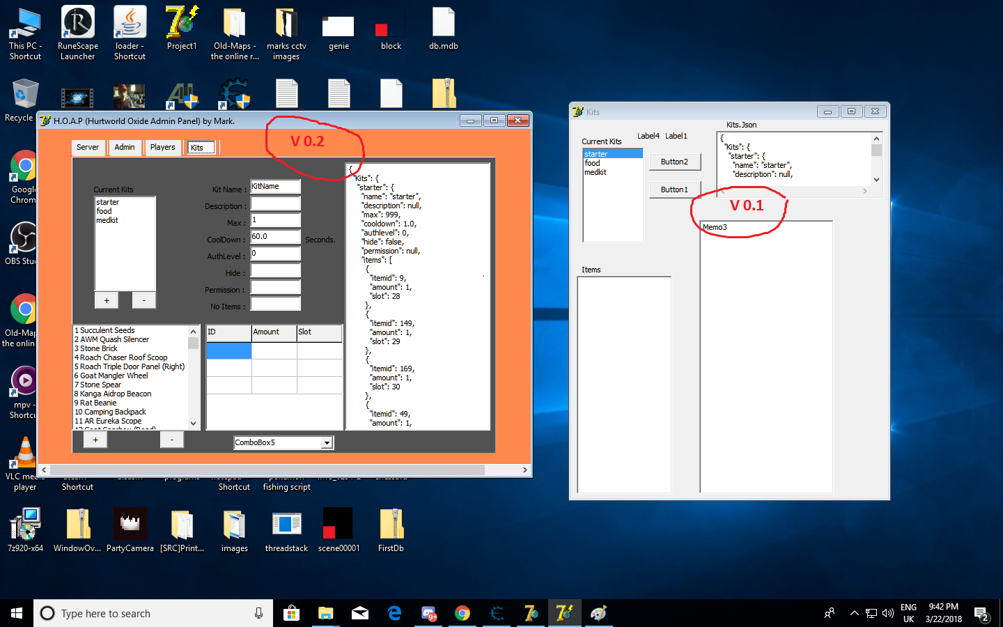1003x627 pixels.
Task: Select the threadstack desktop icon
Action: click(286, 525)
